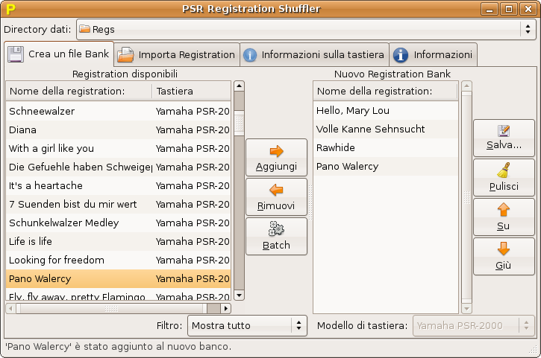Open the Directory dati Regs dropdown
Viewport: 541px width, 358px height.
(x=304, y=29)
